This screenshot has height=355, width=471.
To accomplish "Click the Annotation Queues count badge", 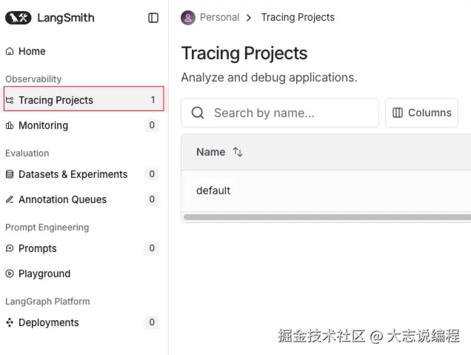I will click(152, 199).
